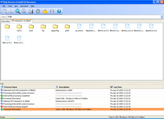Click the first drive scan toolbar icon
The height and width of the screenshot is (119, 164).
pos(4,11)
